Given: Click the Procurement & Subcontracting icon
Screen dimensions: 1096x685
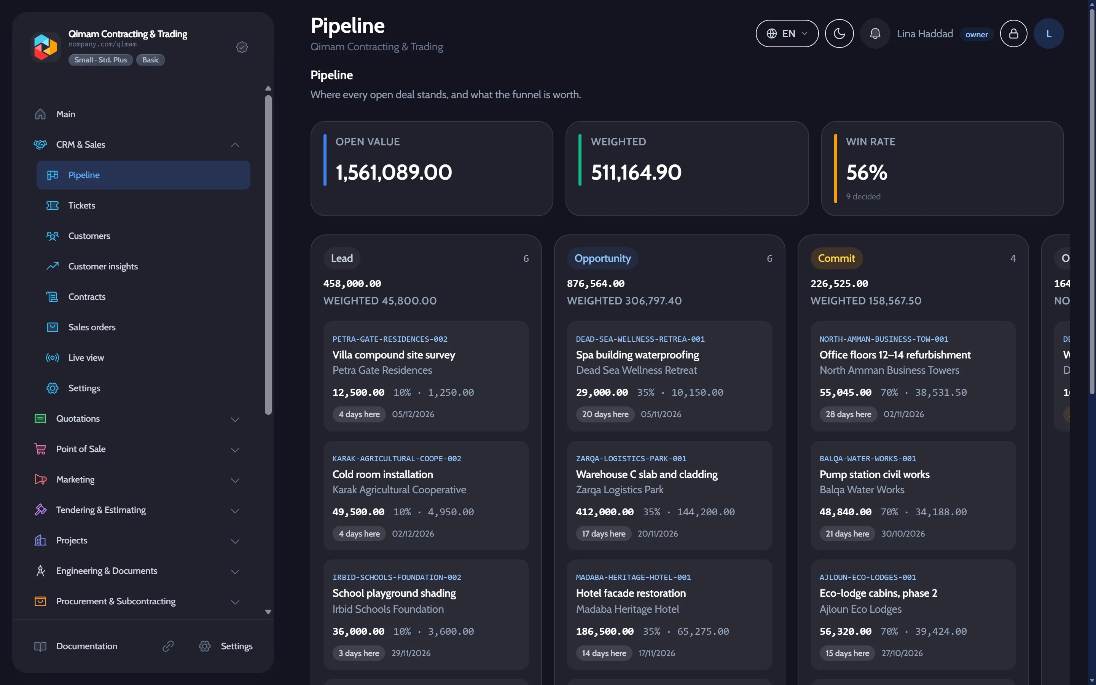Looking at the screenshot, I should tap(41, 601).
